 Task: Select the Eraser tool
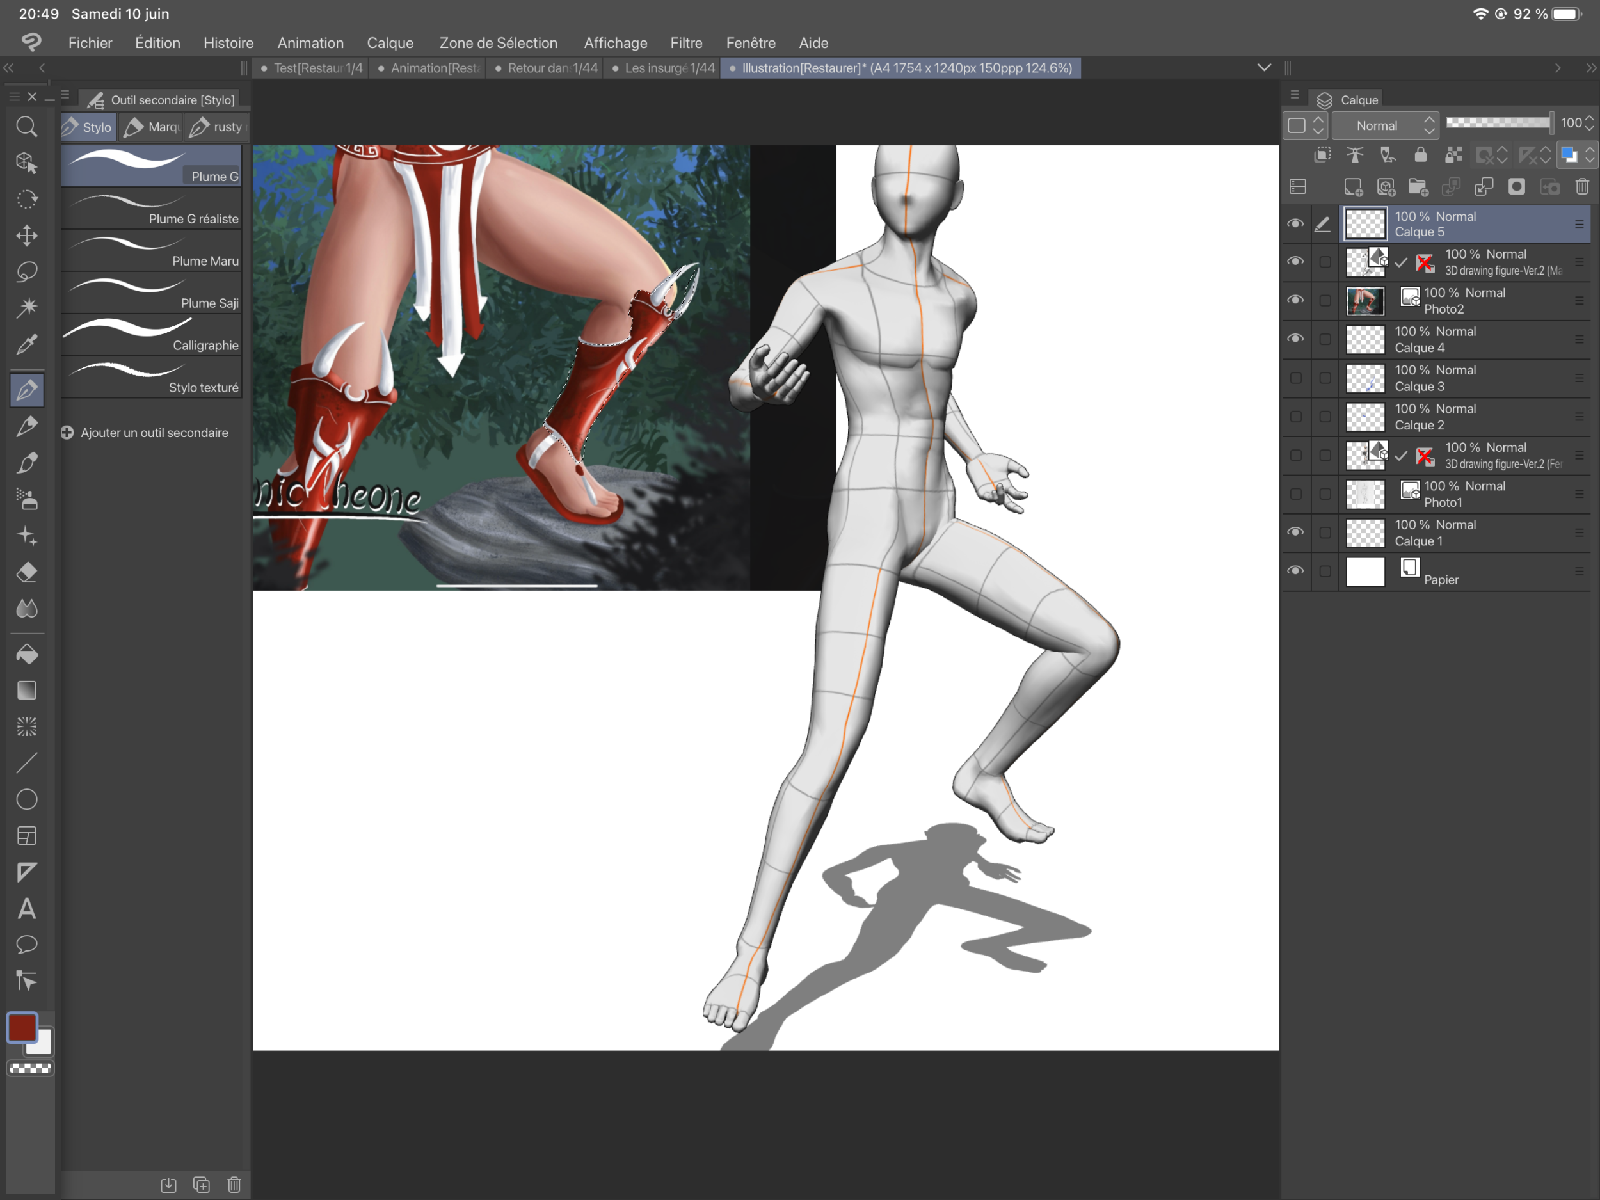click(x=27, y=573)
